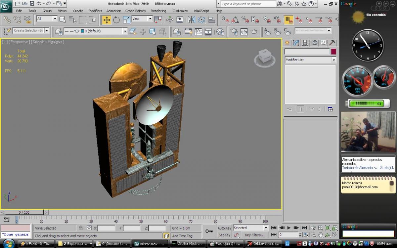Switch to the Display command panel
The height and width of the screenshot is (248, 397).
pos(323,43)
